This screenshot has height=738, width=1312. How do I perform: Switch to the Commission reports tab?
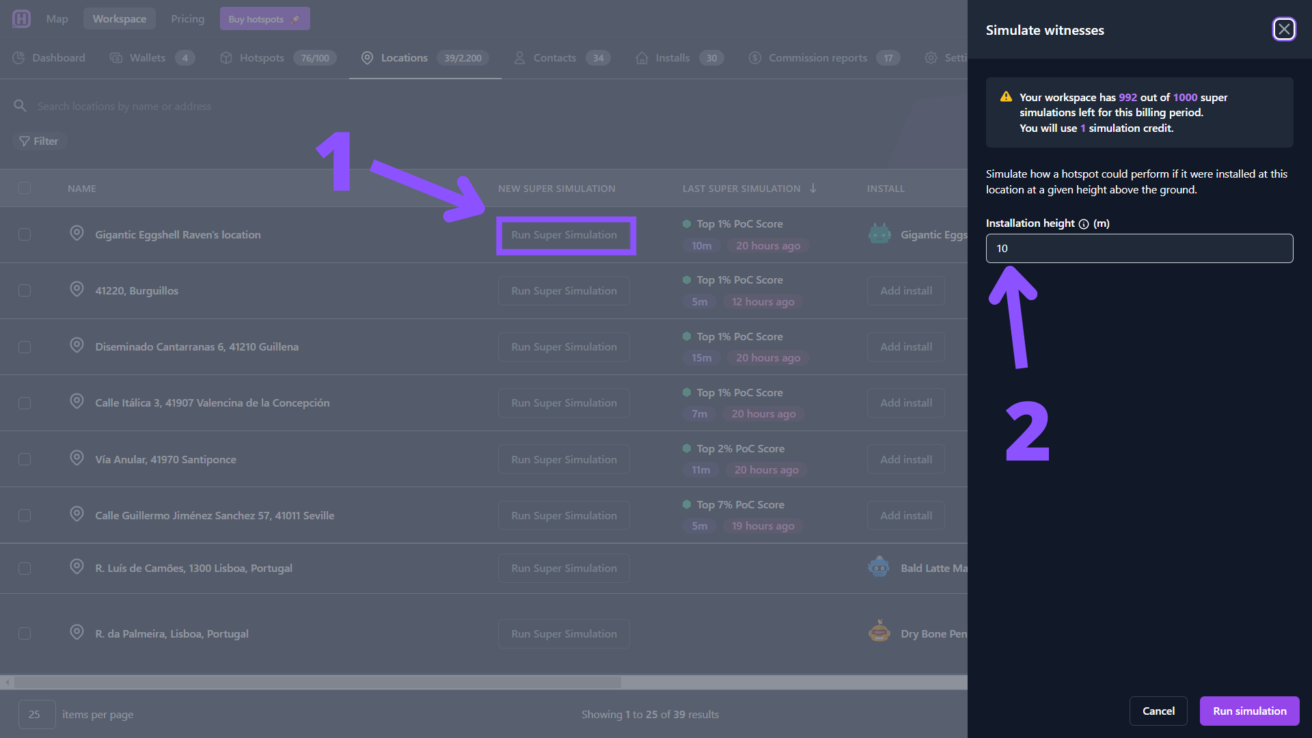824,58
